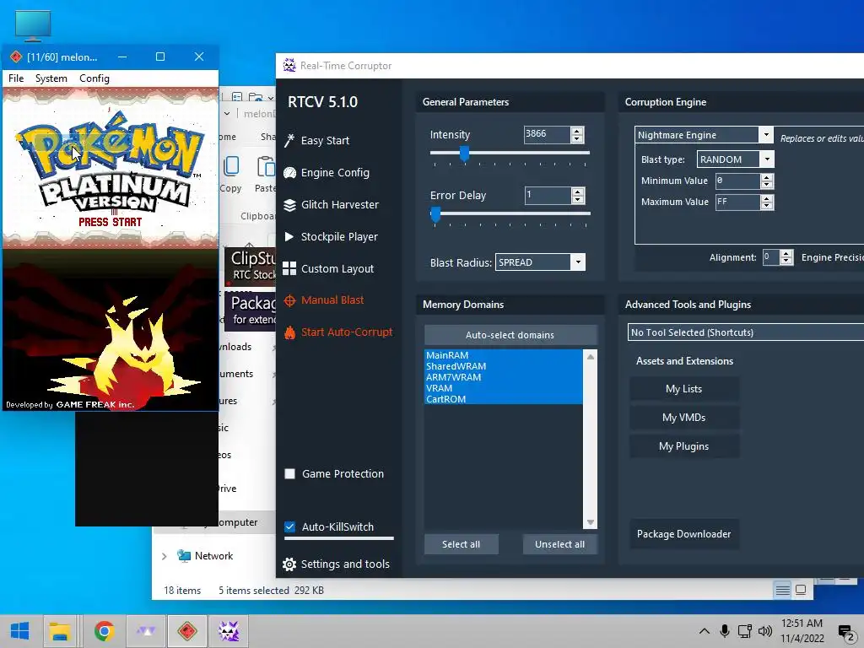Open melonDS File menu
Image resolution: width=864 pixels, height=648 pixels.
16,78
